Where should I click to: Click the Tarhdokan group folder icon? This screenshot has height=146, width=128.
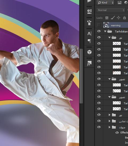110,31
